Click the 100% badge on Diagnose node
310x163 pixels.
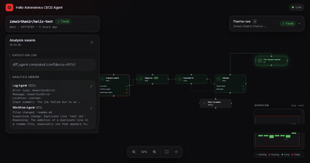click(156, 78)
